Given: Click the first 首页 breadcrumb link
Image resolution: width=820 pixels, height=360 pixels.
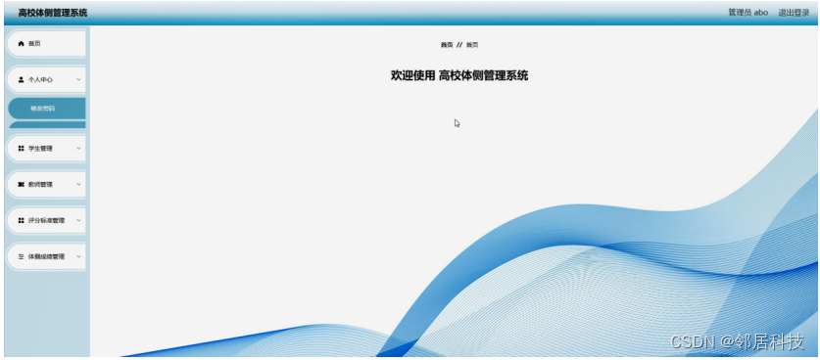Looking at the screenshot, I should [x=447, y=45].
